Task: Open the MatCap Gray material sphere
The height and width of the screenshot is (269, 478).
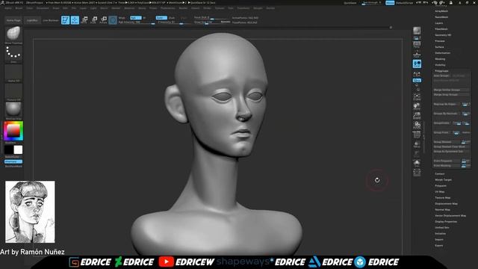Action: coord(13,110)
